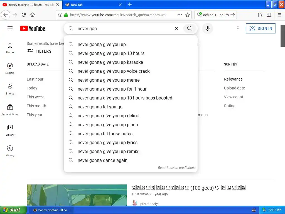The height and width of the screenshot is (214, 285).
Task: Filter by This month
Action: pyautogui.click(x=36, y=106)
